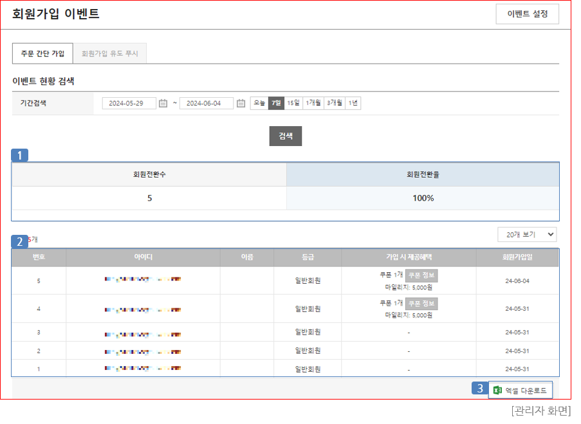Click the 이벤트 설정 button
This screenshot has height=424, width=581.
coord(527,14)
